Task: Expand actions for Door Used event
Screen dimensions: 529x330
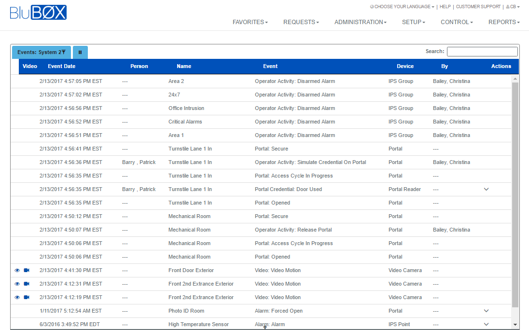Action: pos(486,189)
